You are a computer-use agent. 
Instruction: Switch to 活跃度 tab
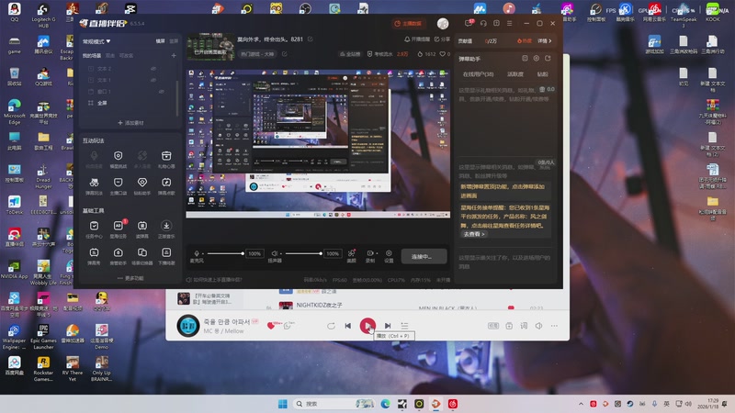(x=515, y=74)
